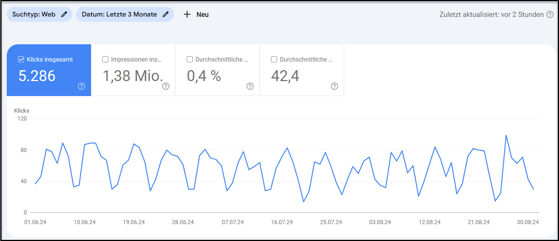Add a new filter with Neu
This screenshot has width=559, height=241.
coord(196,15)
